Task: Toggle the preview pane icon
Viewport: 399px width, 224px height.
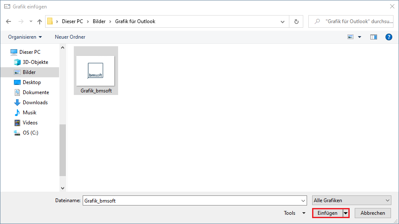Action: coord(373,37)
